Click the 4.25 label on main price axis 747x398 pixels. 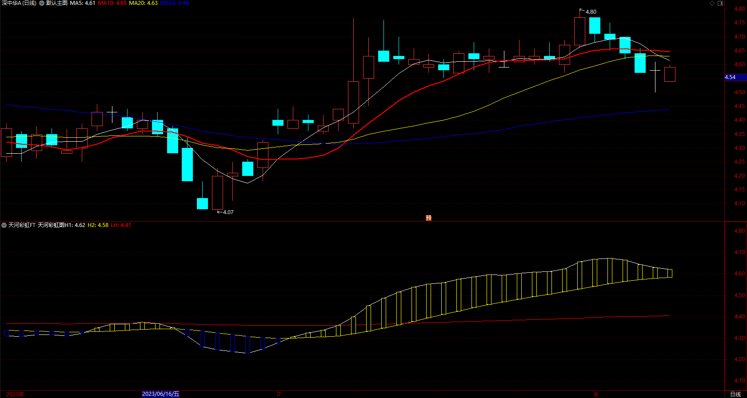739,162
